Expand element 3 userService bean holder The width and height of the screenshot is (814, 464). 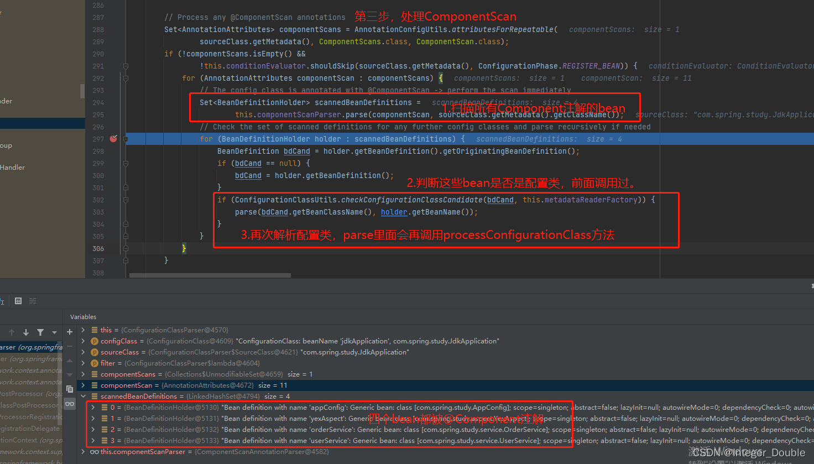(x=93, y=441)
